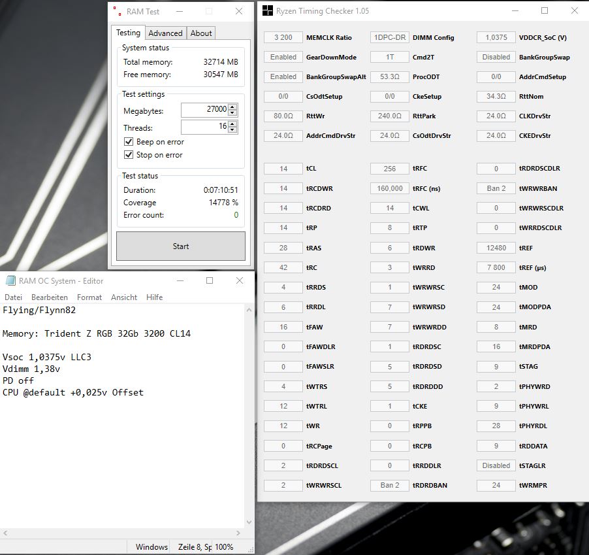Image resolution: width=589 pixels, height=555 pixels.
Task: Click the 'PD off' line in Editor
Action: (x=18, y=380)
